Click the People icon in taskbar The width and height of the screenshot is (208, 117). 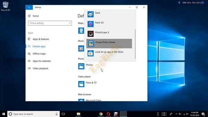(x=171, y=114)
